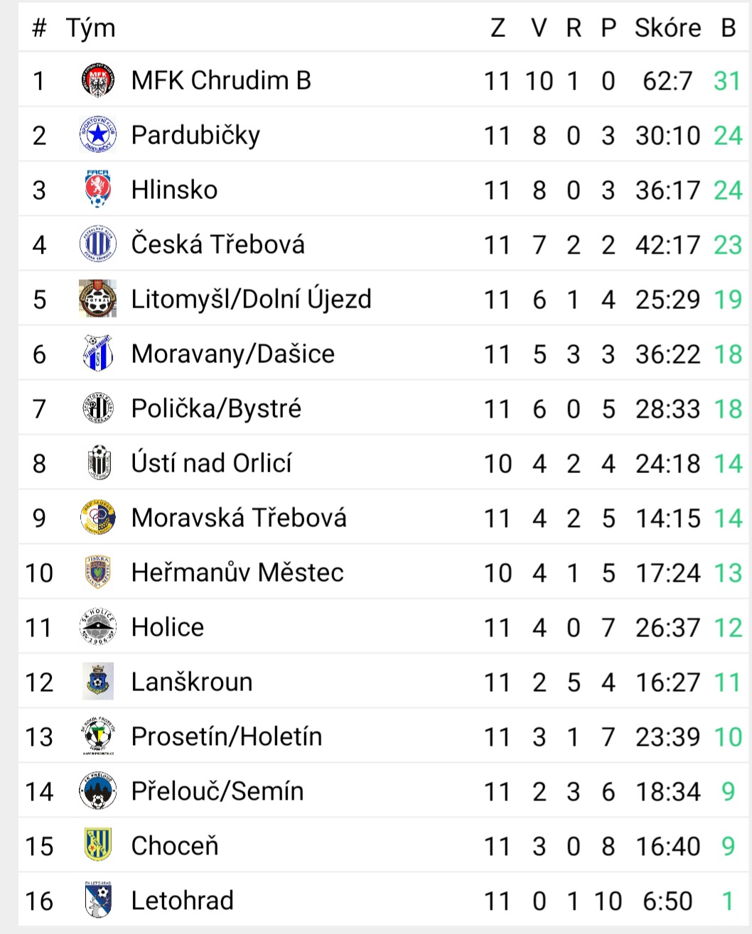
Task: Click the Česká Třebová striped crest
Action: pos(97,244)
